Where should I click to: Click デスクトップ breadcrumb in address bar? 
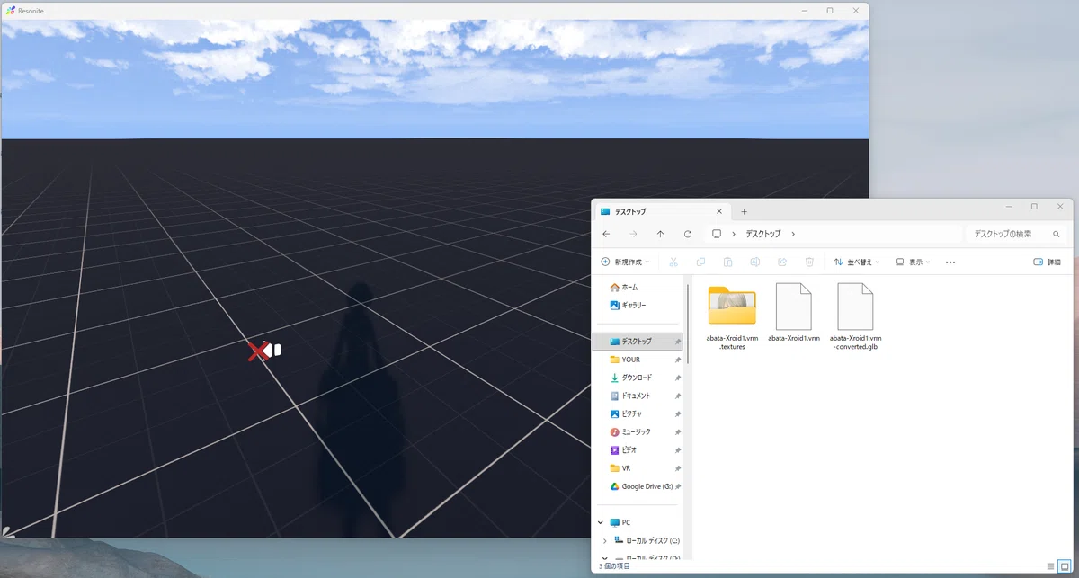(763, 234)
